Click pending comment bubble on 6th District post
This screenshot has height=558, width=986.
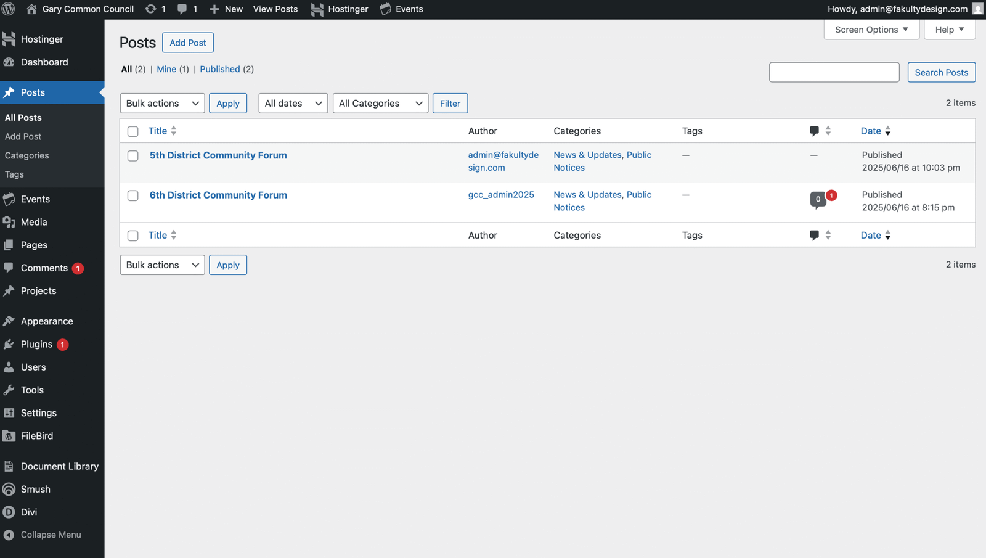(x=818, y=199)
